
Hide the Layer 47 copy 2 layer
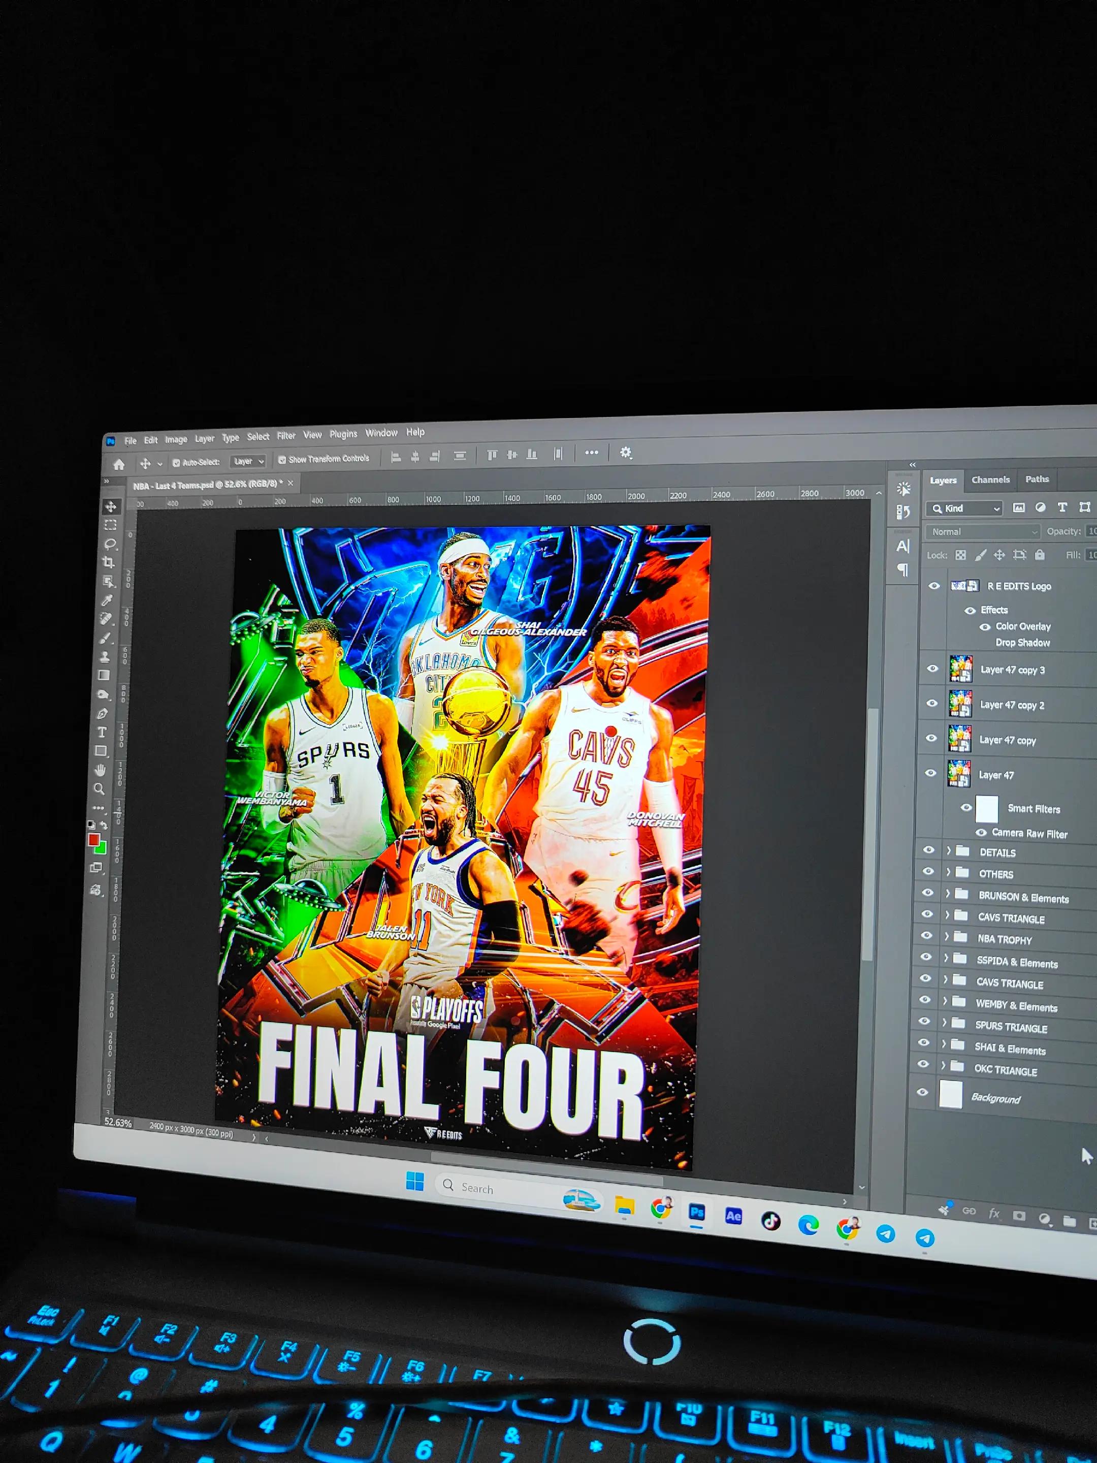[932, 704]
